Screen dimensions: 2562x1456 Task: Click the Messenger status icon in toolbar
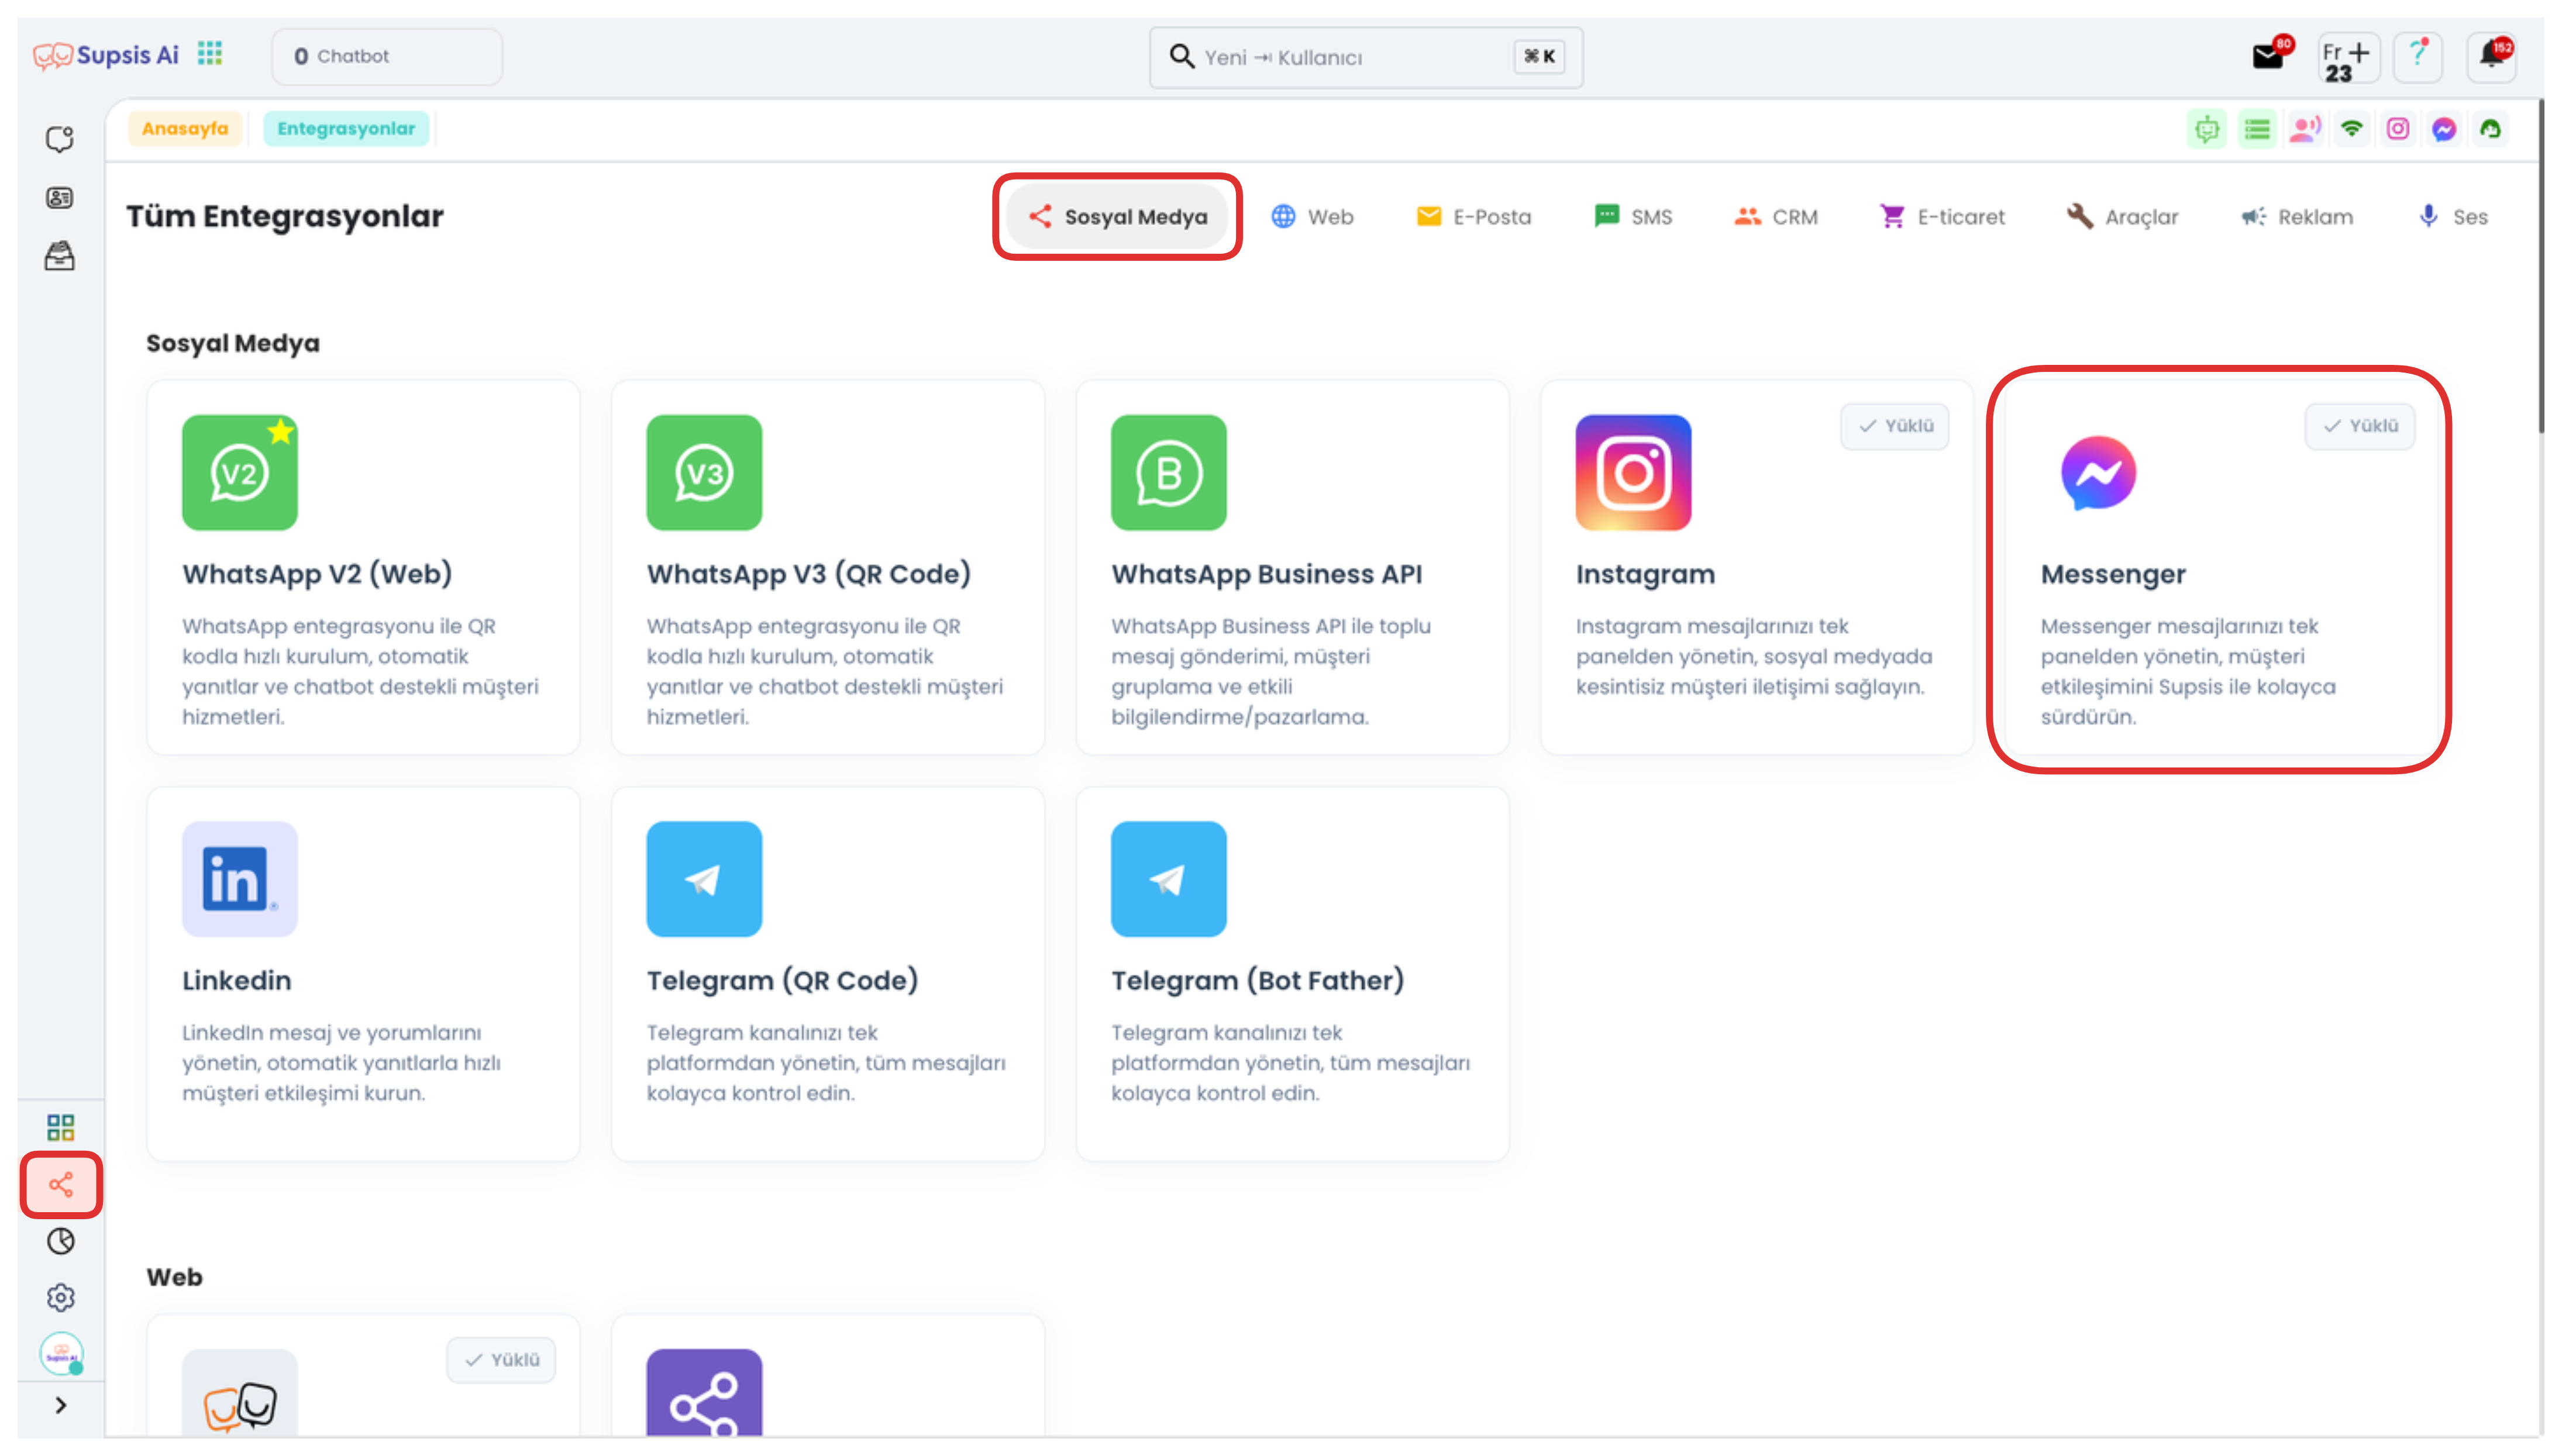pyautogui.click(x=2444, y=129)
